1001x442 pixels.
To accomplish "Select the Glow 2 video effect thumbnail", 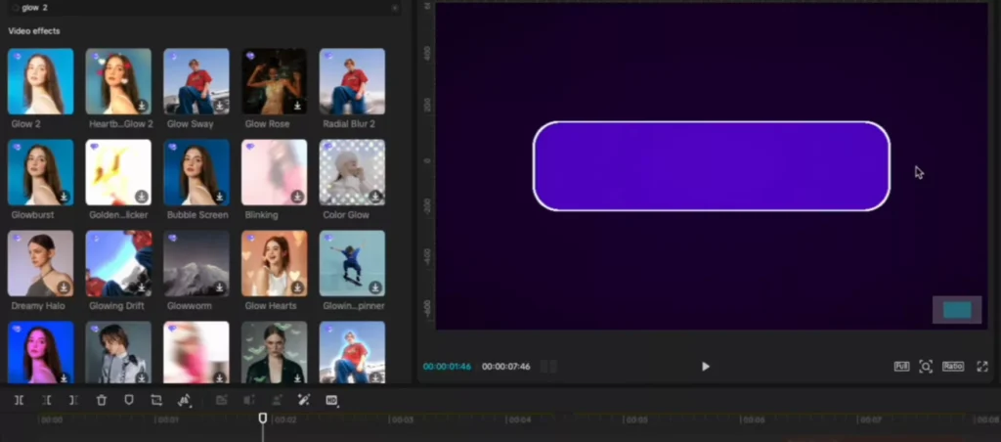I will point(40,82).
